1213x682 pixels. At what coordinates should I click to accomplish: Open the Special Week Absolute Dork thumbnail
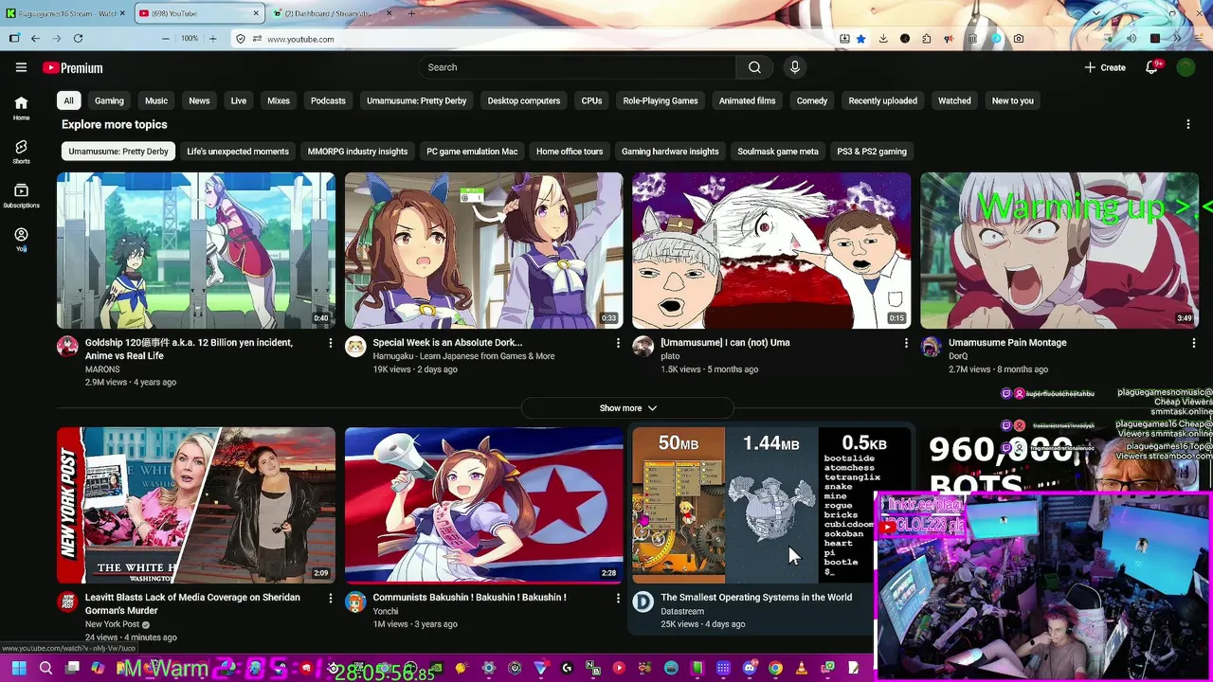(484, 250)
